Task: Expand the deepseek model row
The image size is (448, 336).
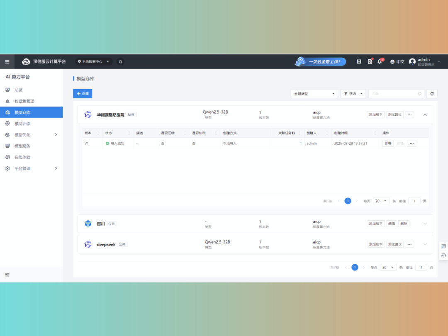Action: point(425,244)
